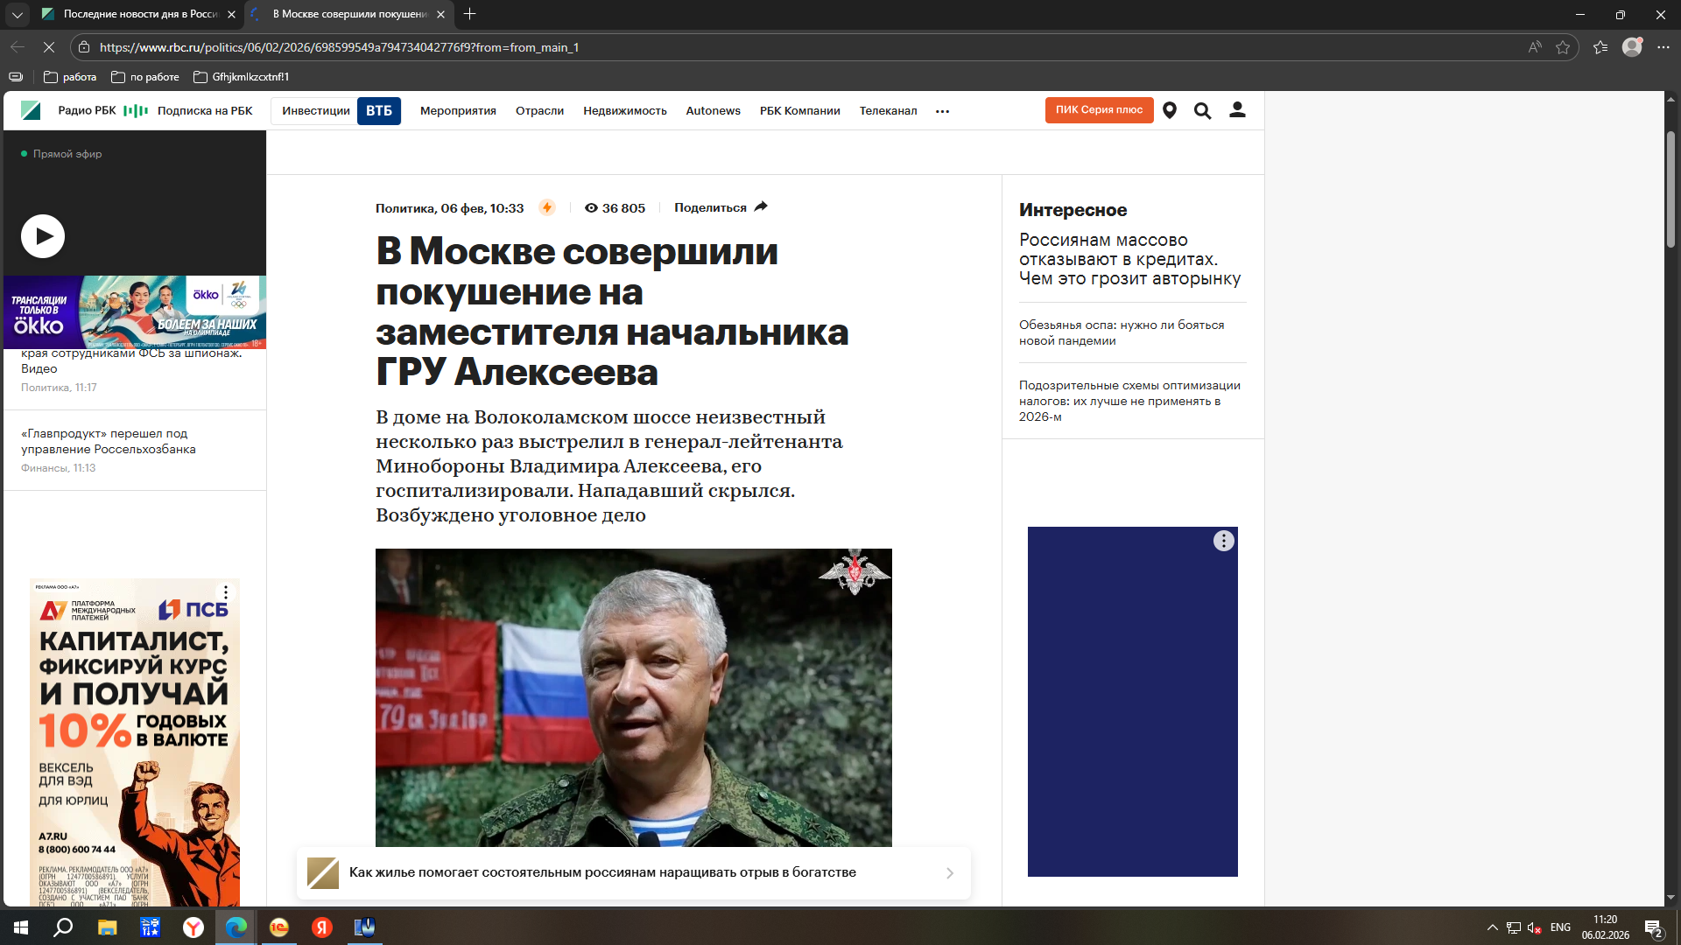Stop page loading X button

point(49,47)
